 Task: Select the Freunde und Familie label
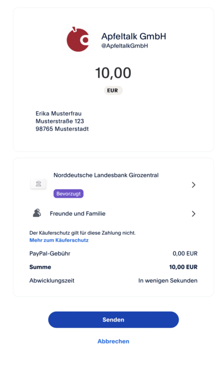click(78, 213)
